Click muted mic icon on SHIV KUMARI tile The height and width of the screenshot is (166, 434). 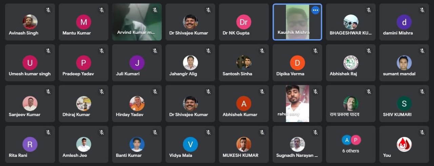pyautogui.click(x=422, y=92)
